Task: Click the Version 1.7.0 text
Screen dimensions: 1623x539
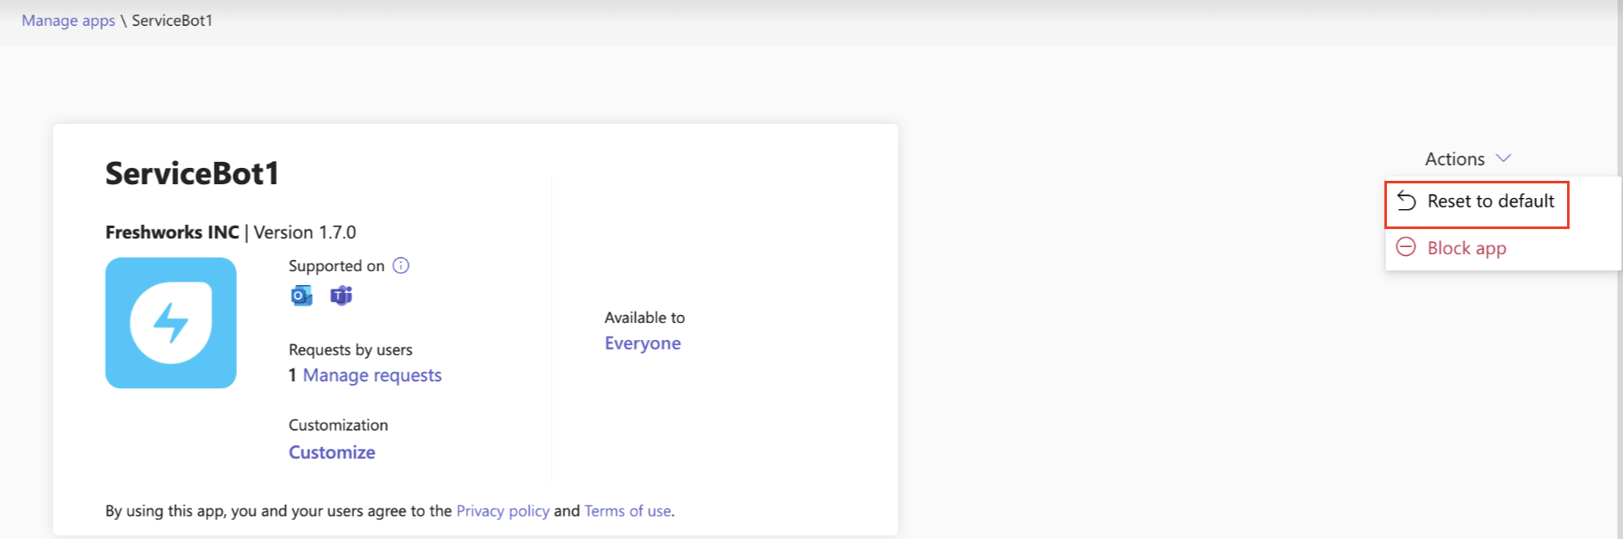Action: pyautogui.click(x=305, y=232)
